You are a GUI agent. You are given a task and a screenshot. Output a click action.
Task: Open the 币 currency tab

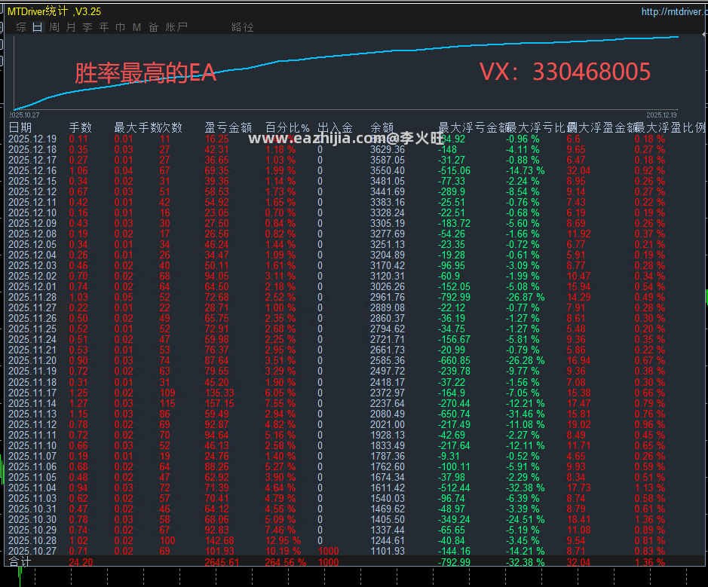coord(120,27)
